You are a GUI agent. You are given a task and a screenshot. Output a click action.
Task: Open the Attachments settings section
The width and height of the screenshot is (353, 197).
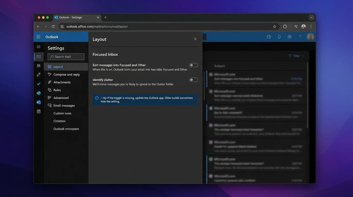(62, 82)
